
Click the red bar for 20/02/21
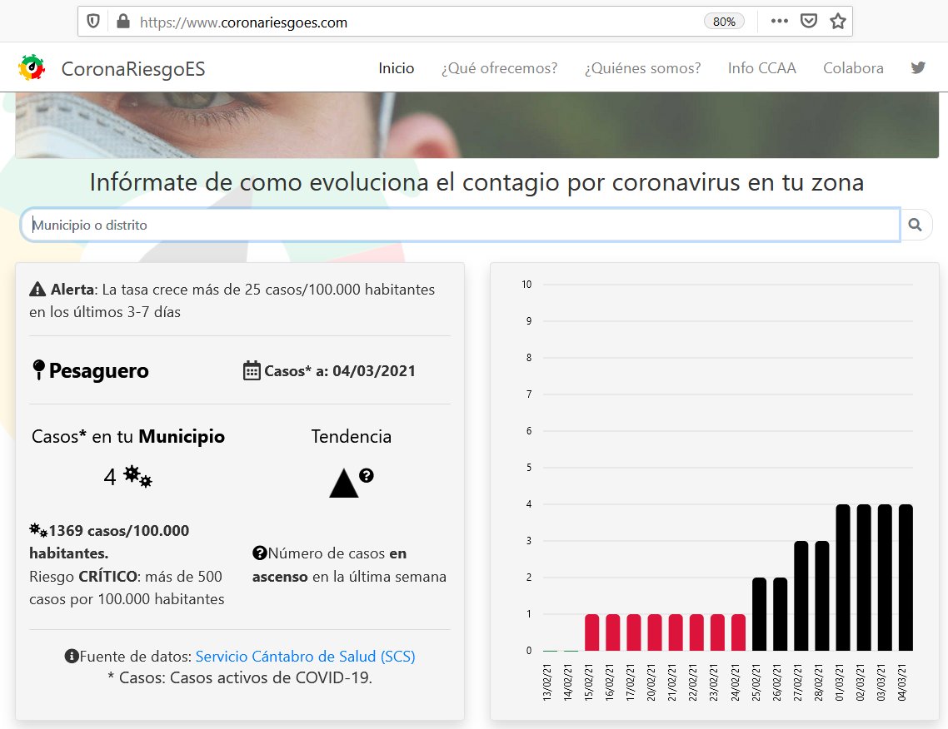coord(655,632)
